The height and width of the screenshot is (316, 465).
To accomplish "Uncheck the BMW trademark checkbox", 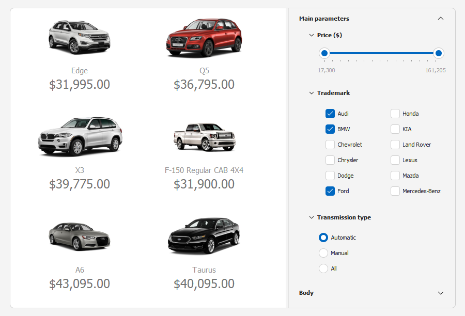I will pyautogui.click(x=330, y=129).
